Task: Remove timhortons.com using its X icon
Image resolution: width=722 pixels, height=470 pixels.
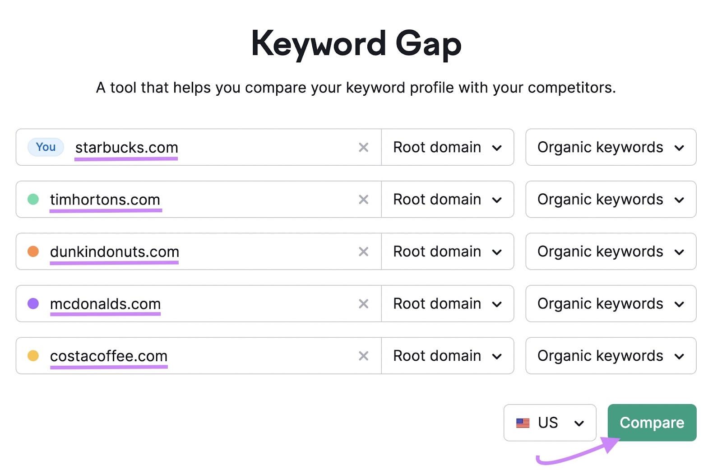Action: click(364, 199)
